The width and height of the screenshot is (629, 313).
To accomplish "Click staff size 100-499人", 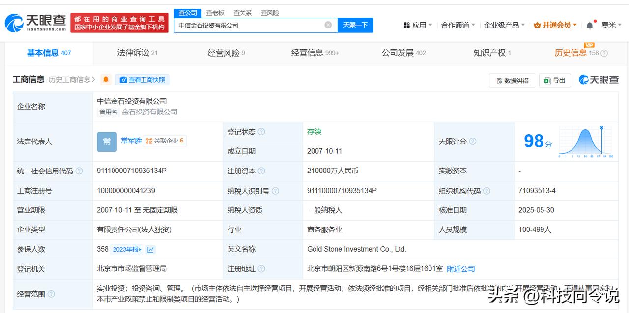I will point(535,229).
